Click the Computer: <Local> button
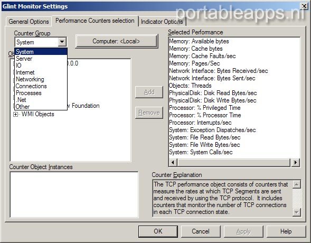 pos(117,41)
